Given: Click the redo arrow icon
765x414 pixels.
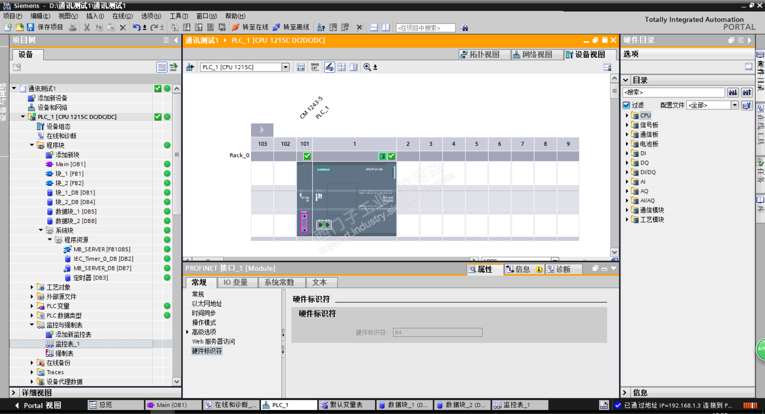Looking at the screenshot, I should [154, 27].
